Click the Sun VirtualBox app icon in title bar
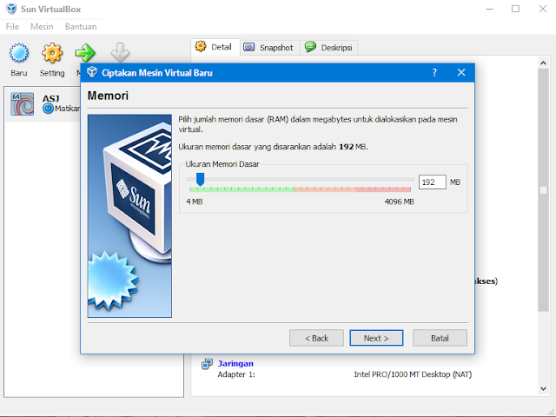Image resolution: width=556 pixels, height=417 pixels. tap(11, 9)
